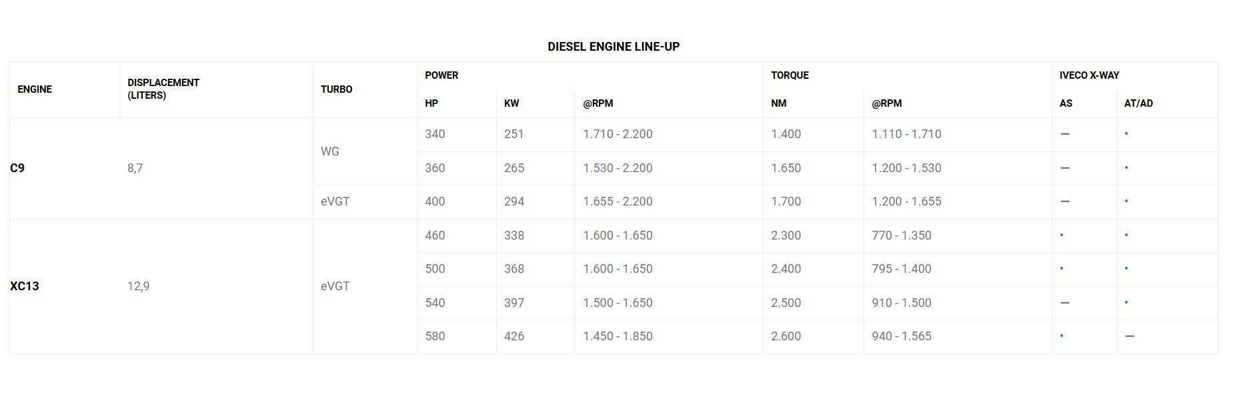1237x397 pixels.
Task: Select the 2.600 Nm torque value
Action: (786, 336)
